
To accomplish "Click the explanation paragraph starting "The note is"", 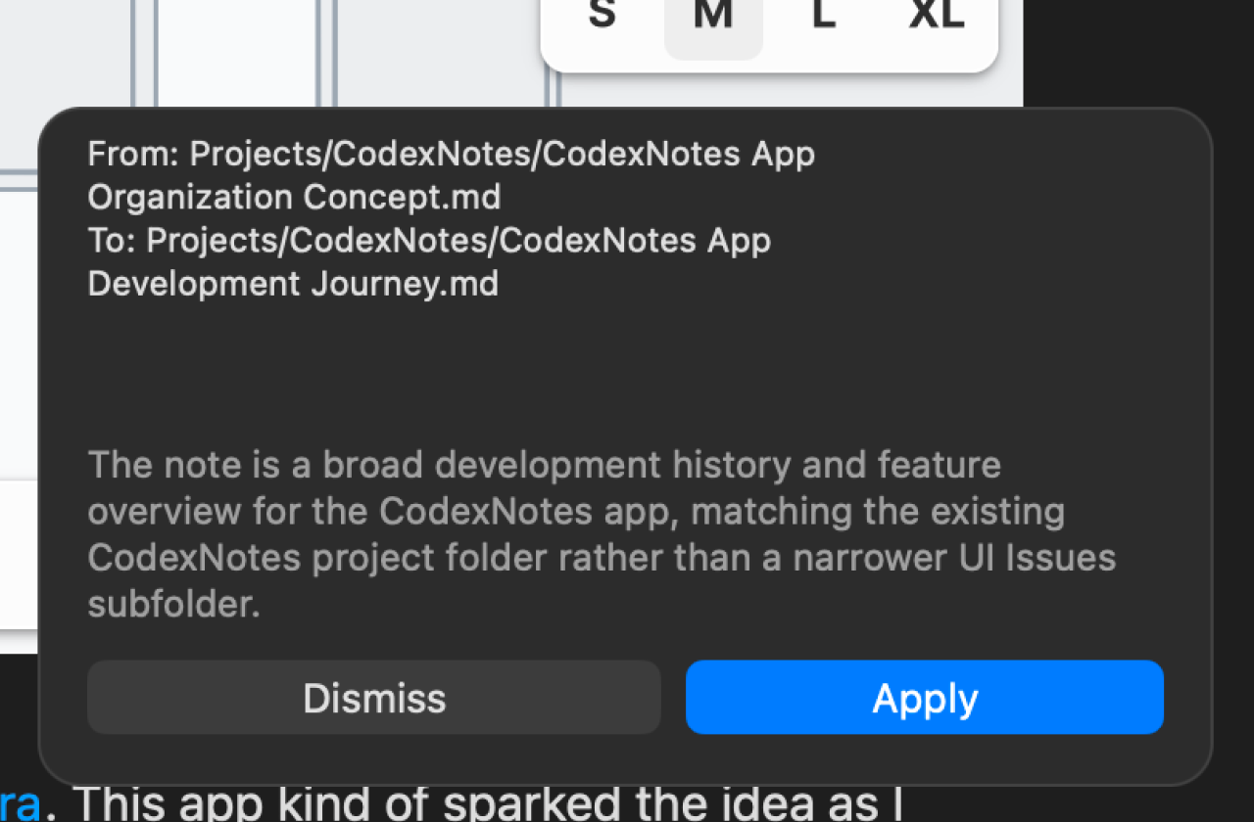I will 602,534.
